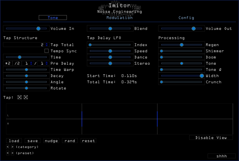Click the Rotate slider handle
Image resolution: width=239 pixels, height=161 pixels.
(x=26, y=88)
